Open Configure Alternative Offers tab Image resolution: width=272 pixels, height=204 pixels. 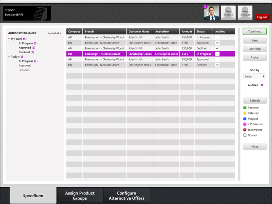pyautogui.click(x=127, y=196)
